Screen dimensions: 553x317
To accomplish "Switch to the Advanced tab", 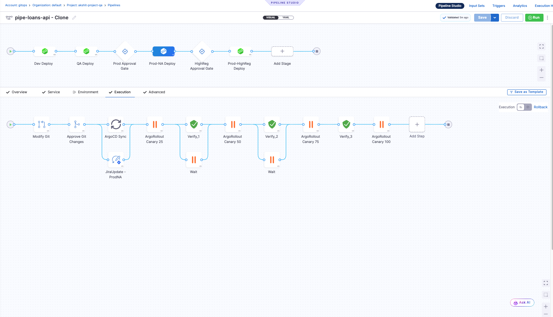I will pos(157,92).
